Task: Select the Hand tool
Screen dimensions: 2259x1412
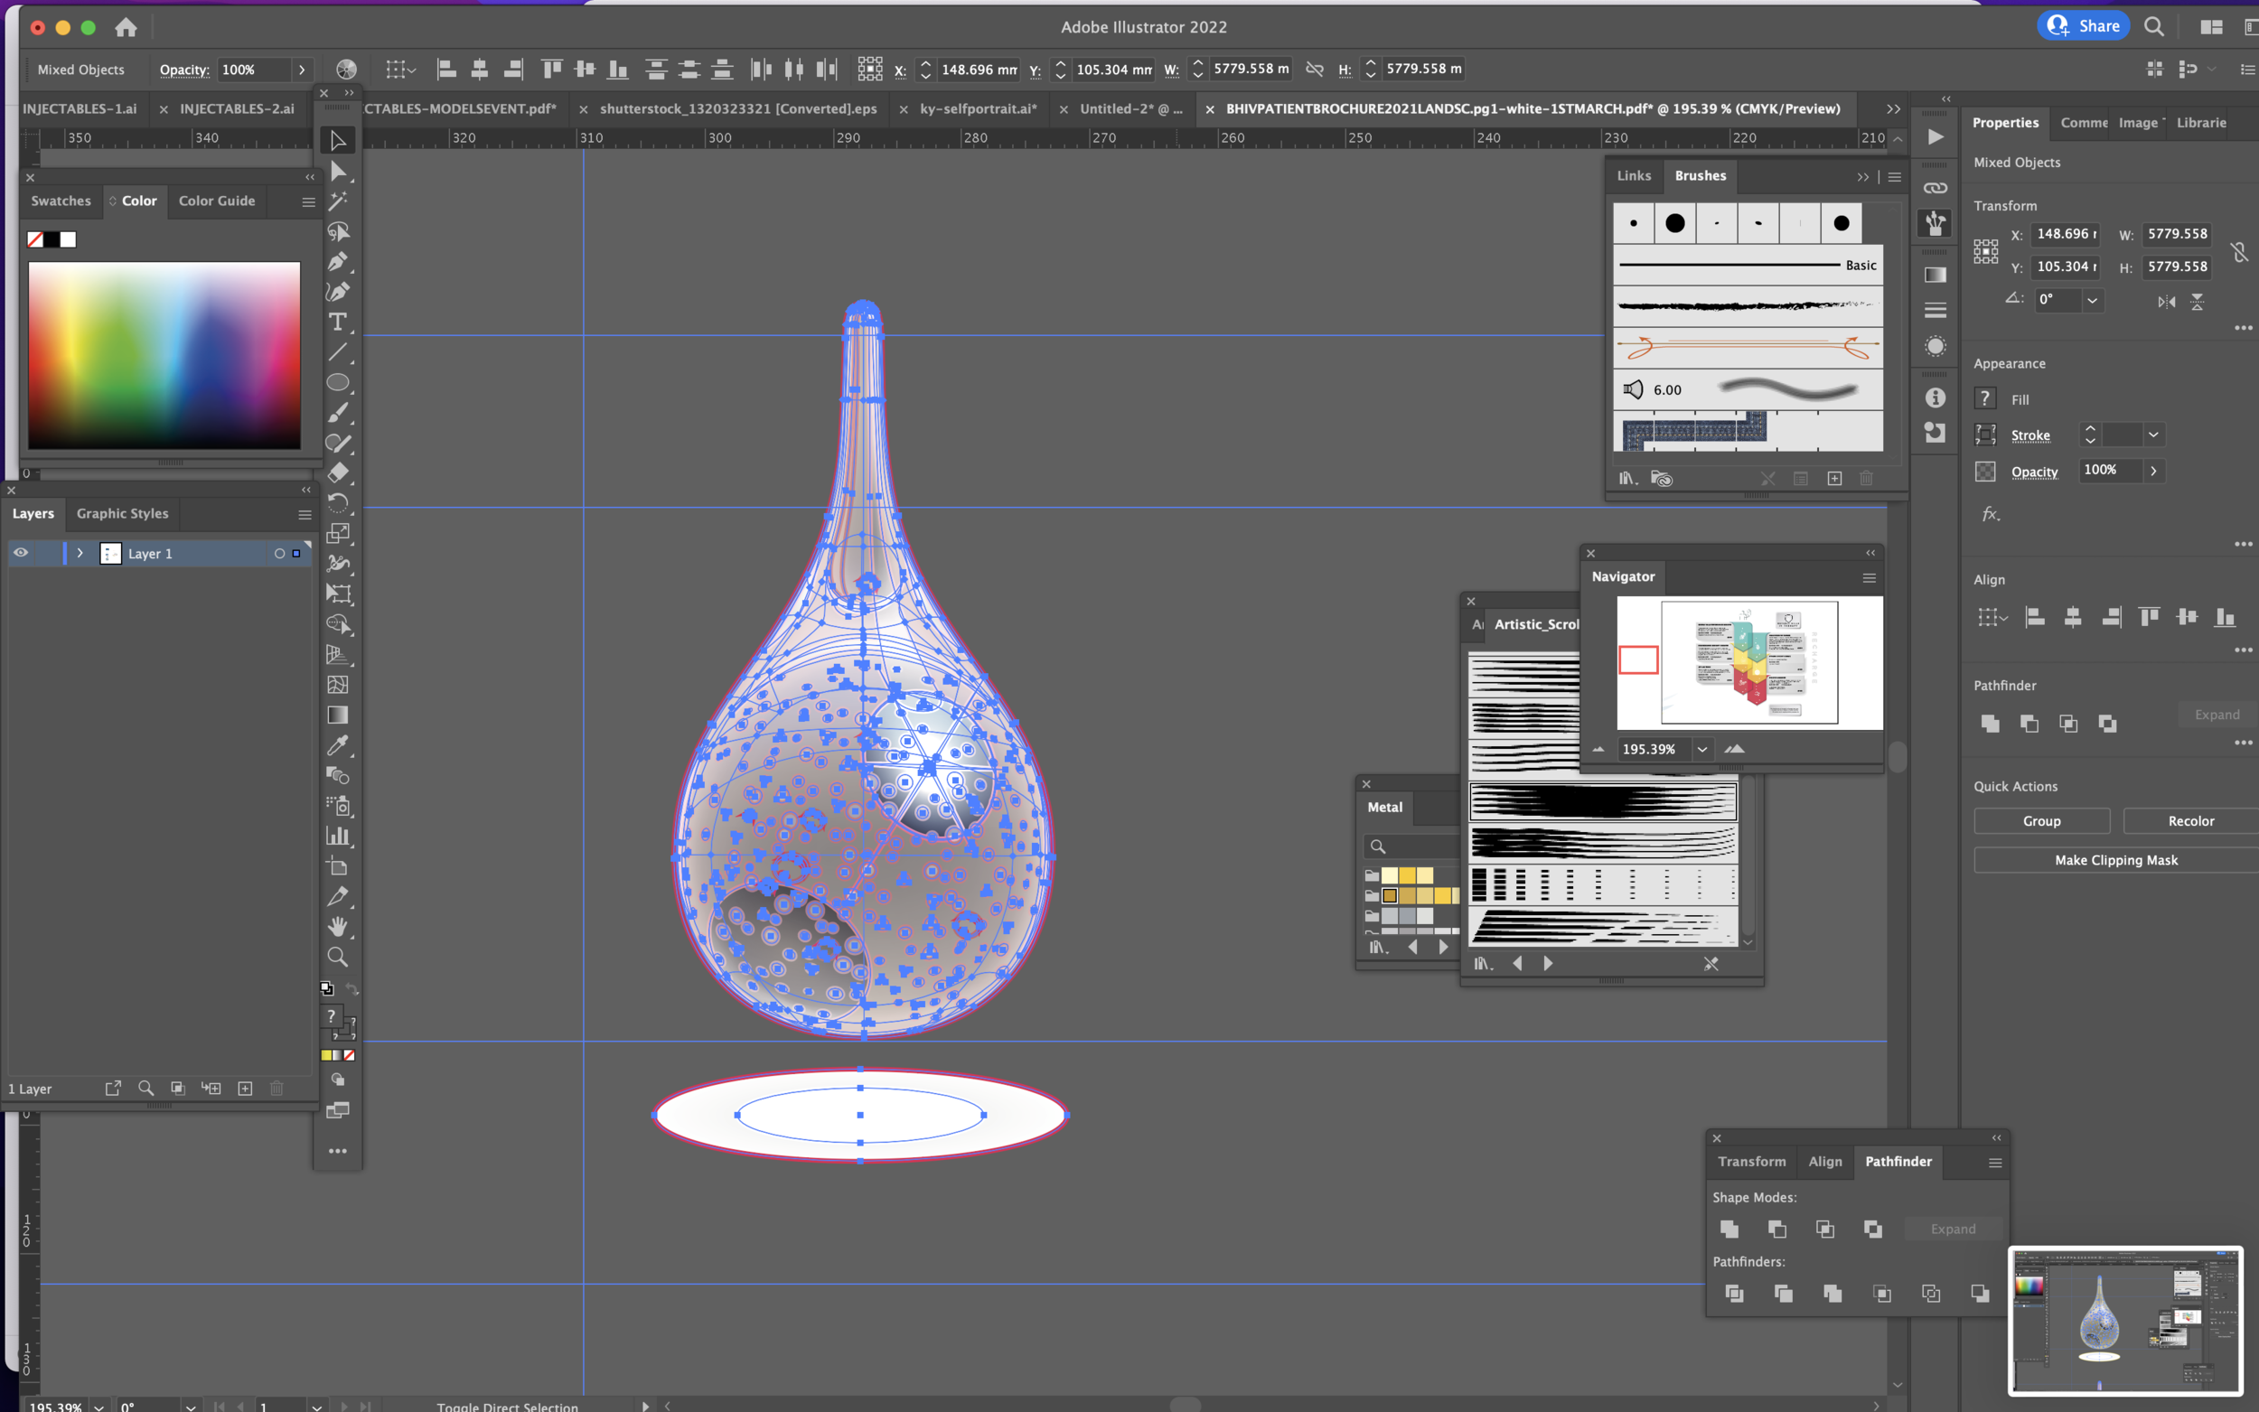Action: [337, 926]
